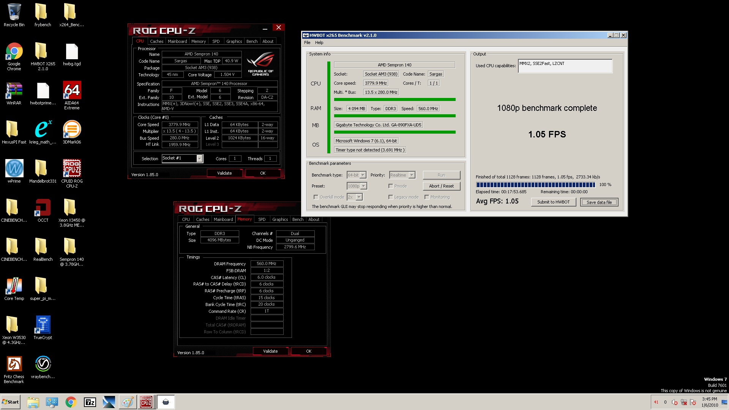Screen dimensions: 729x410
Task: Open About tab in lower CPU-Z window
Action: (x=314, y=219)
